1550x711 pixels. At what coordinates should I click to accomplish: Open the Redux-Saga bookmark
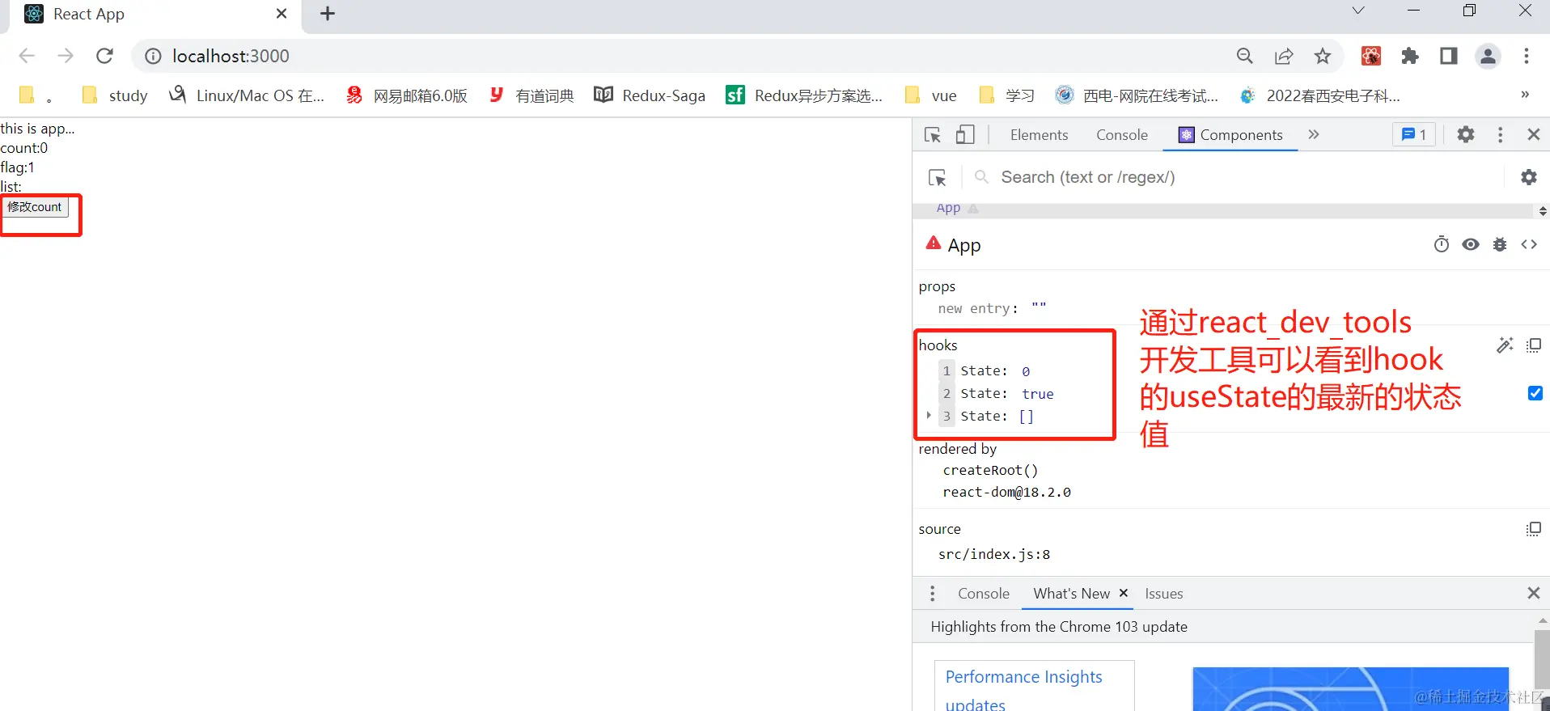(x=650, y=95)
